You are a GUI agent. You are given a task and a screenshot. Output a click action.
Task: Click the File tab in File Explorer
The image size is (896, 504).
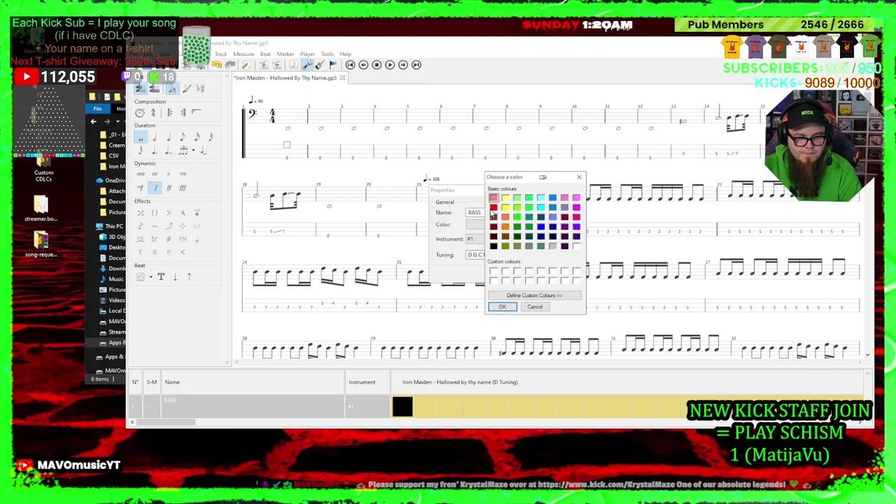[97, 108]
